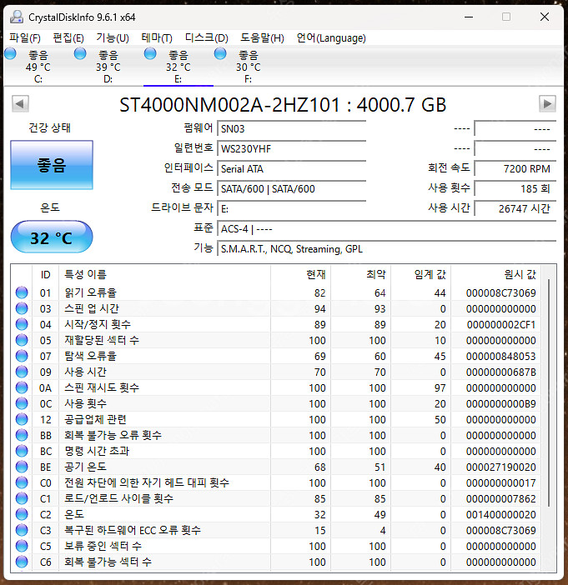Click the firmware field SN03
Viewport: 568px width, 585px height.
(291, 128)
